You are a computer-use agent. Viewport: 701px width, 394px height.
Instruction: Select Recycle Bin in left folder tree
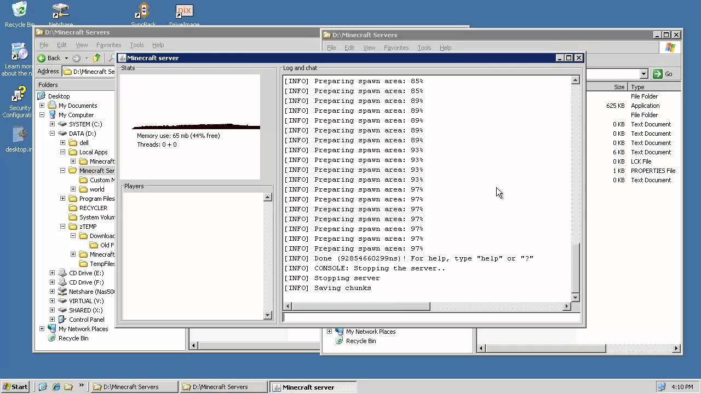[x=73, y=338]
